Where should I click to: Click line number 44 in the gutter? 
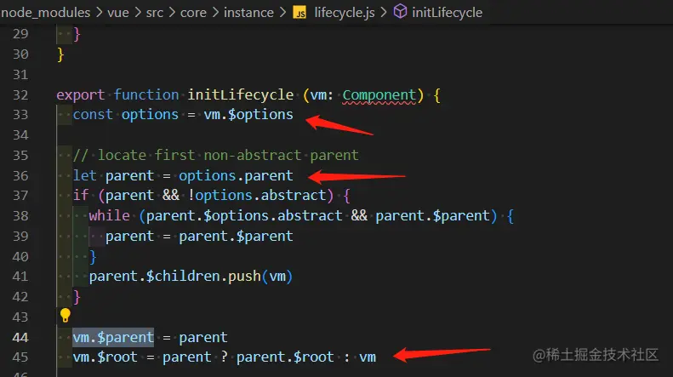[x=20, y=336]
